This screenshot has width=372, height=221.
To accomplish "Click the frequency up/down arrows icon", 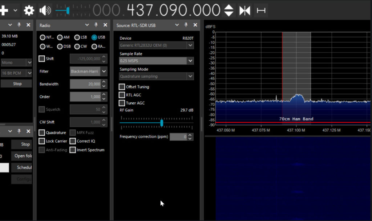I will point(229,11).
